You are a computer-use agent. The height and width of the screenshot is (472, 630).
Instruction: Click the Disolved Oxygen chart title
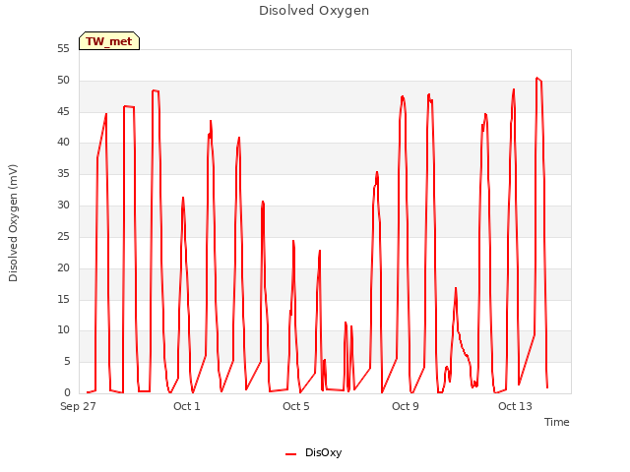point(314,11)
